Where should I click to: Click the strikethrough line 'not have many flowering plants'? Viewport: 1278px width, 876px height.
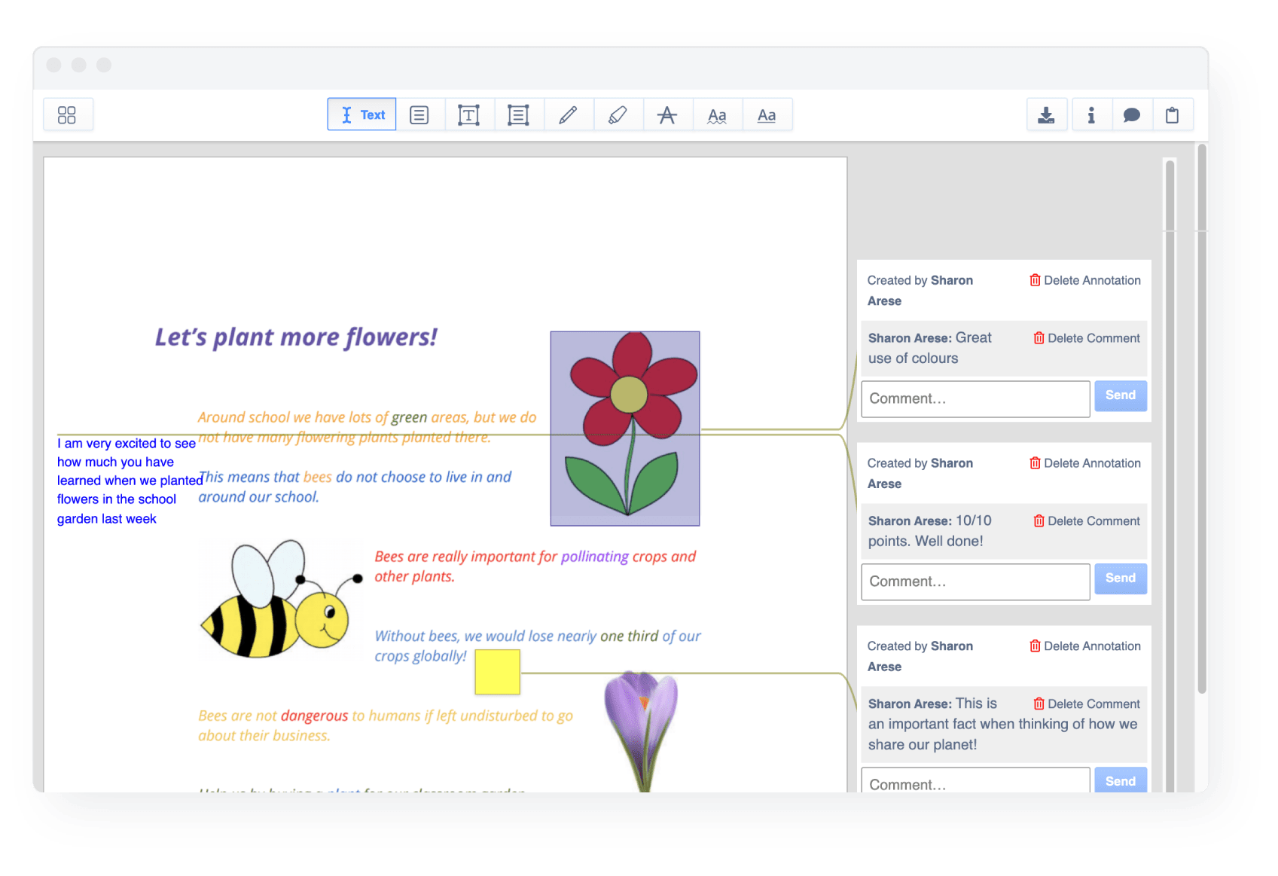pyautogui.click(x=344, y=438)
